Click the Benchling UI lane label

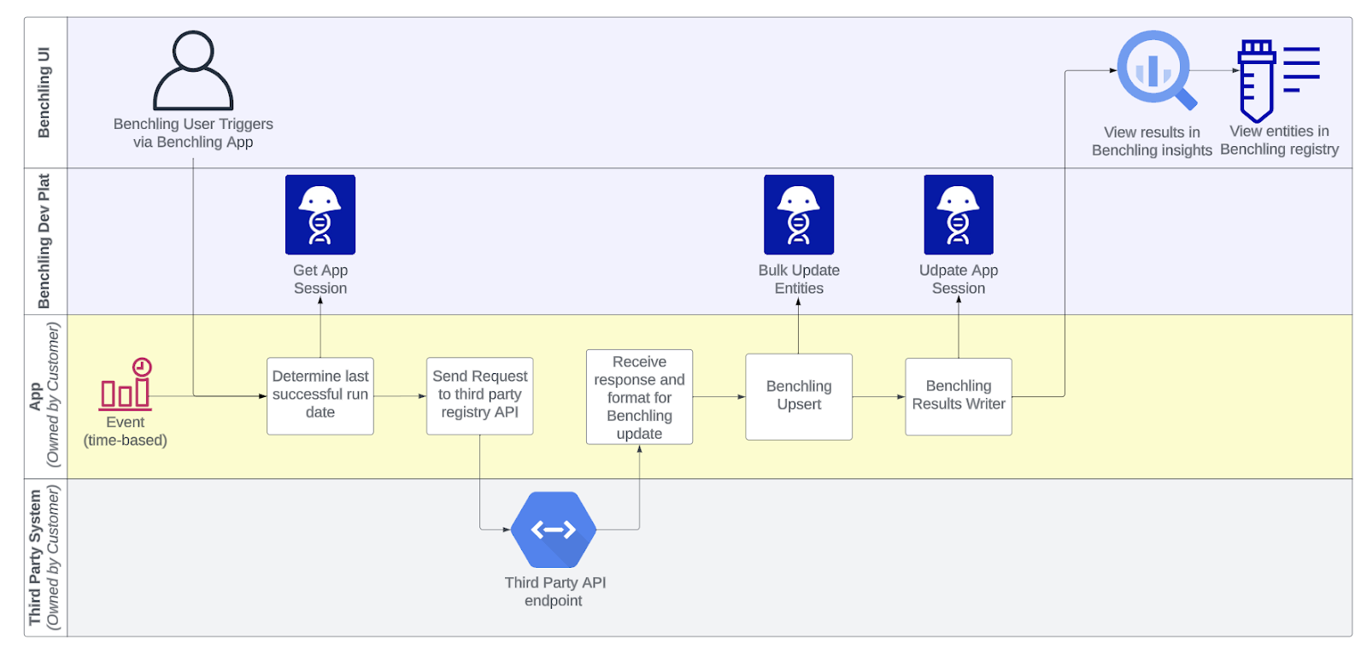click(x=44, y=92)
